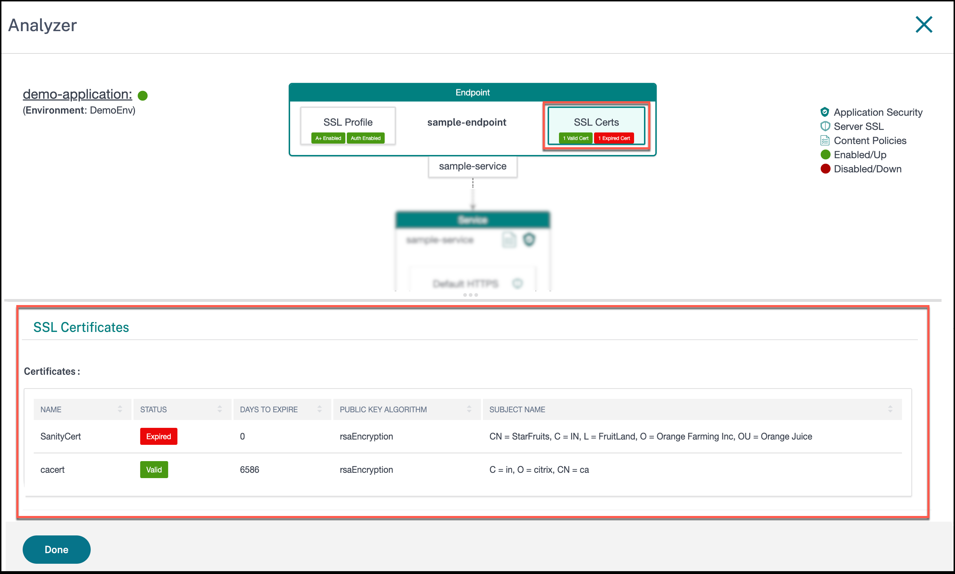Select the SanityCert name cell

click(x=60, y=436)
